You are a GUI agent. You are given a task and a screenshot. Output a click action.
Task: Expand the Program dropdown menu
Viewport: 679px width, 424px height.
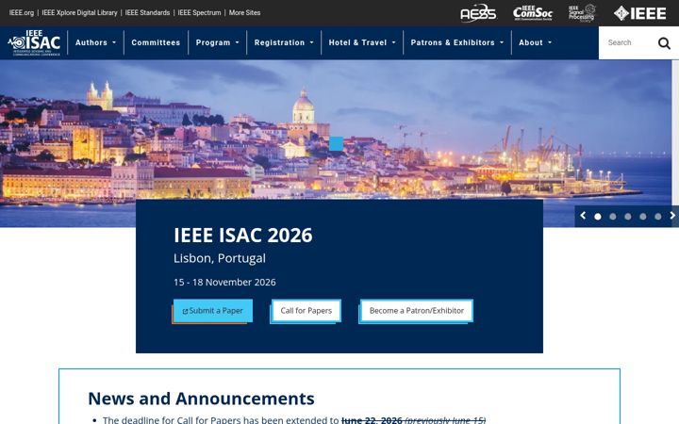click(x=218, y=42)
